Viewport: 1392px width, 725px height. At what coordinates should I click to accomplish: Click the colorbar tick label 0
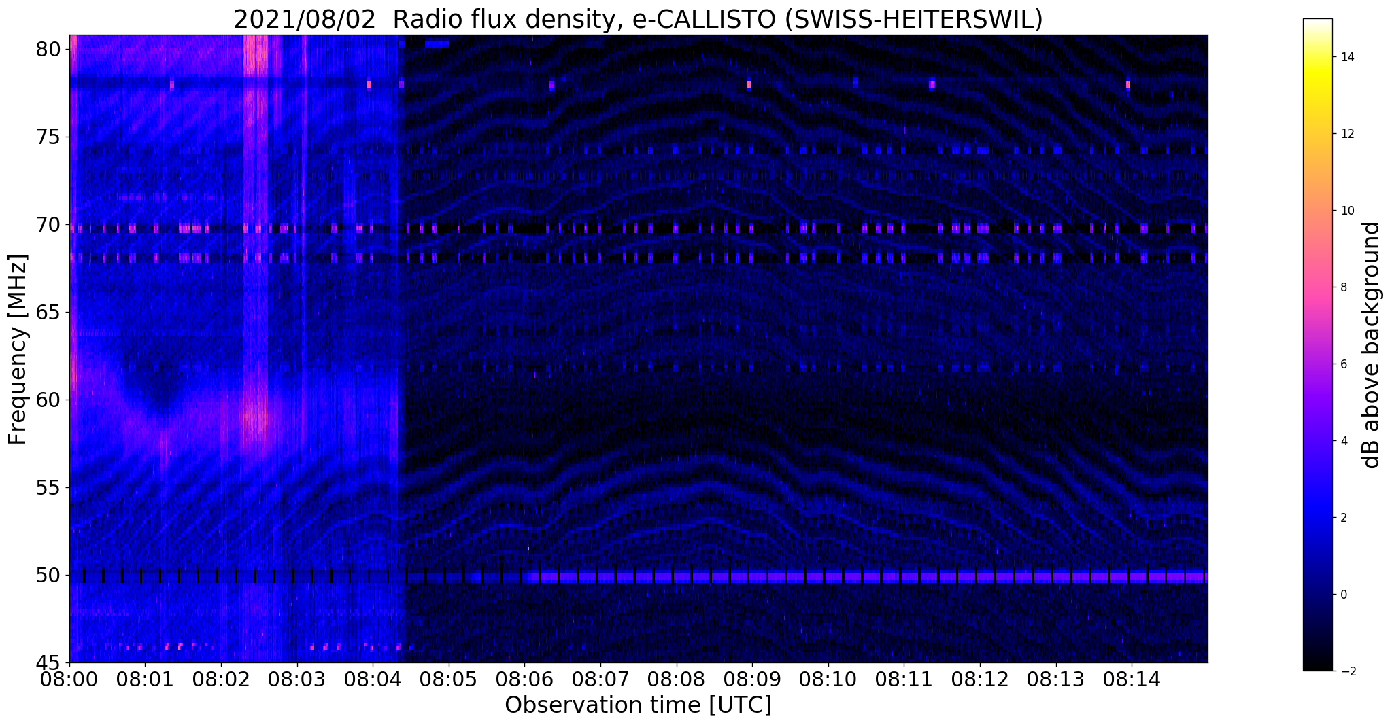[1343, 595]
